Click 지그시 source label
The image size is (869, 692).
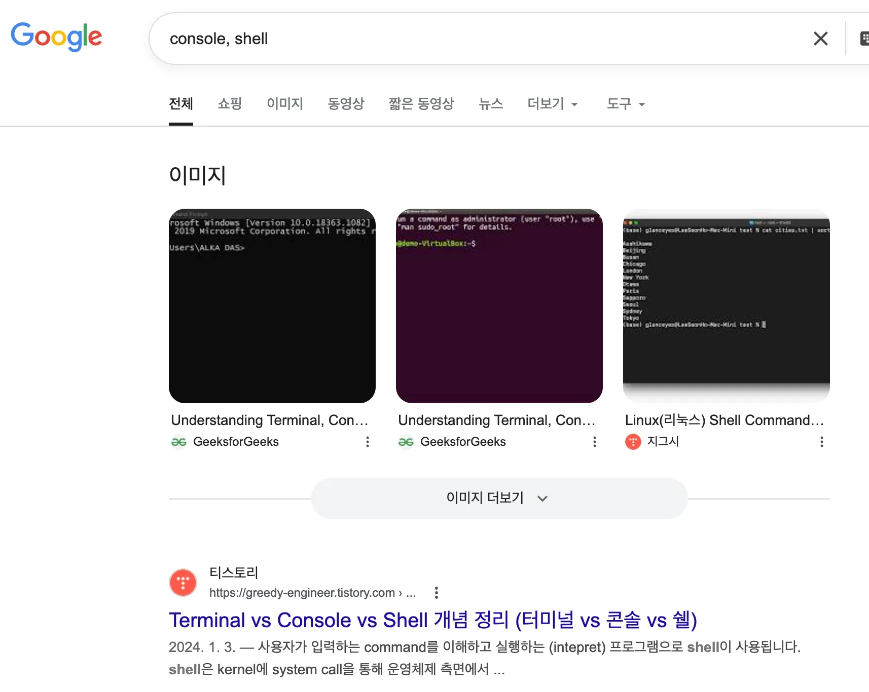[x=663, y=441]
